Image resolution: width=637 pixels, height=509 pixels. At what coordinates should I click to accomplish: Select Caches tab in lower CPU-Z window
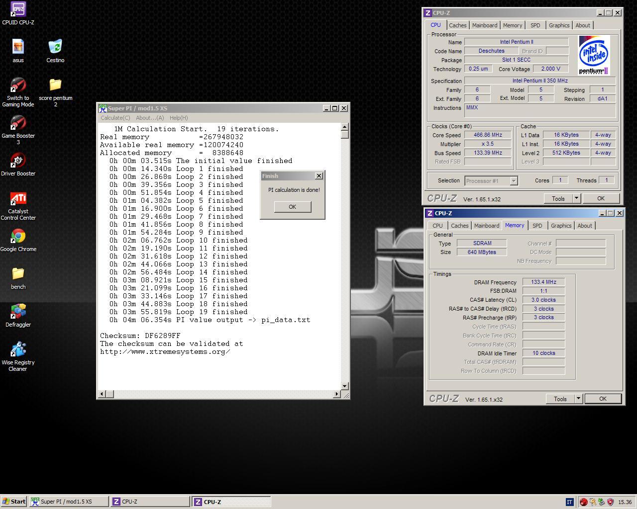click(460, 226)
